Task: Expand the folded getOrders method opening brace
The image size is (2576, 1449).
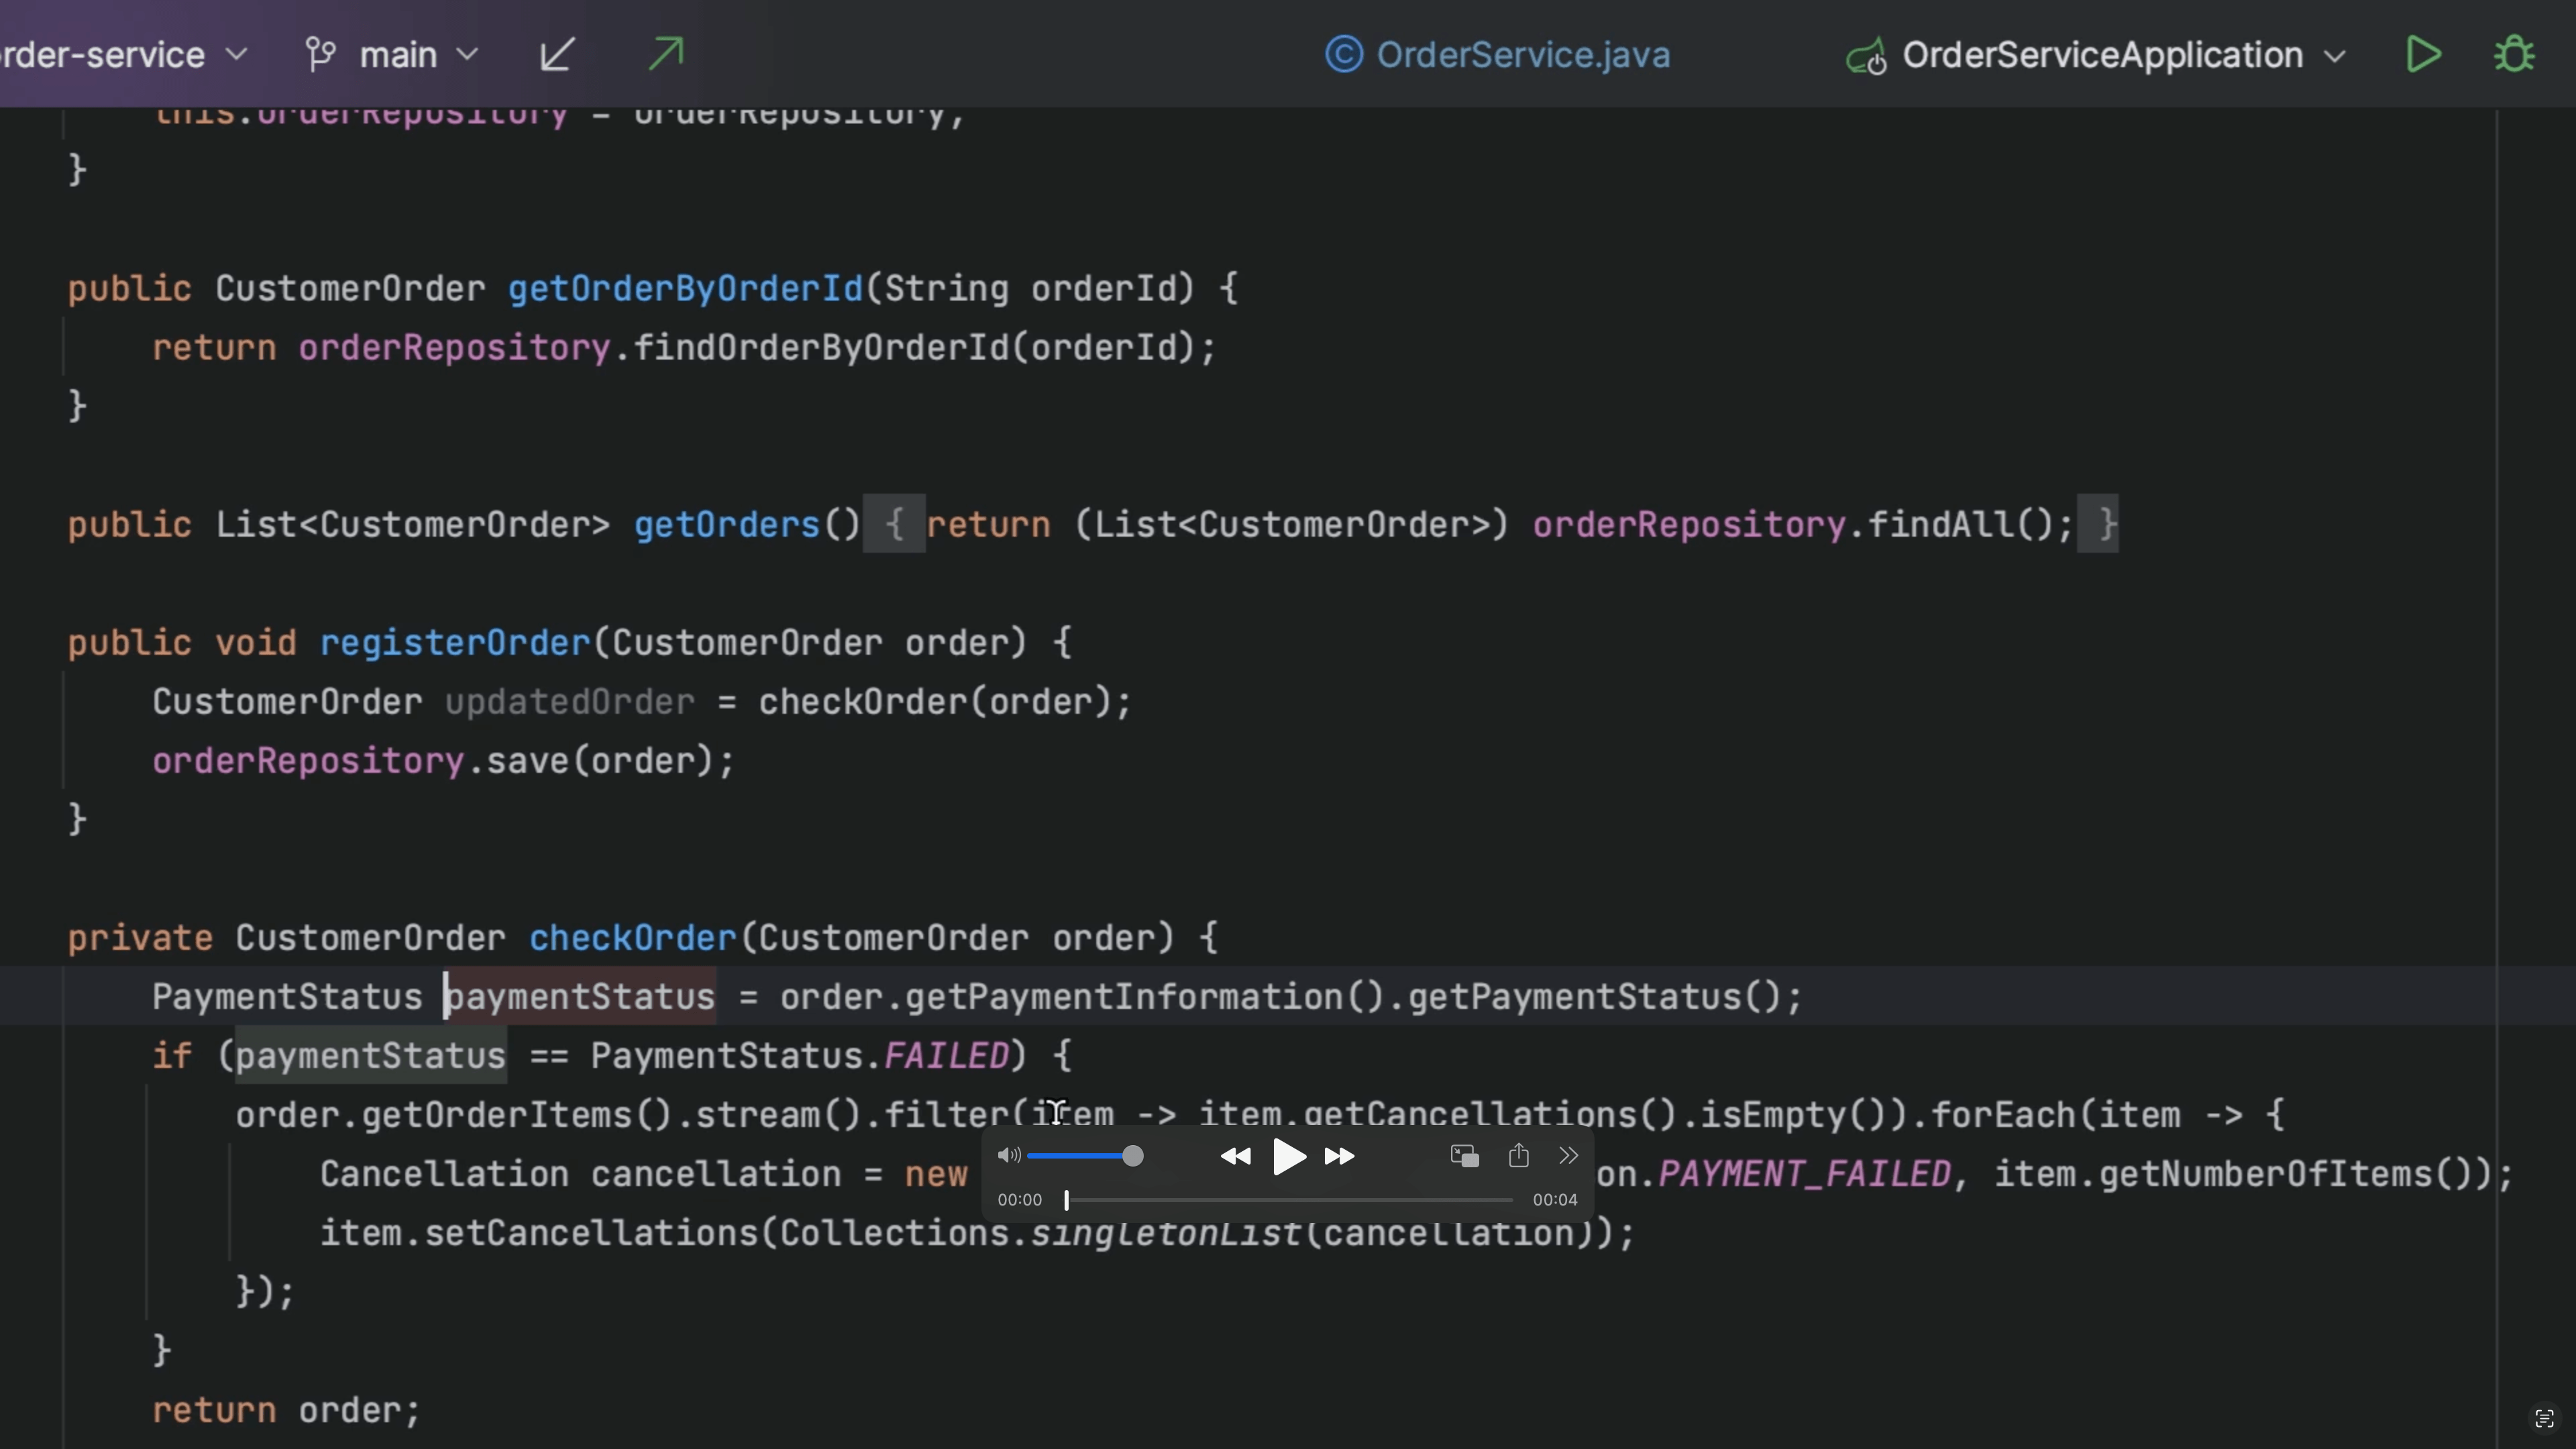Action: pyautogui.click(x=895, y=524)
